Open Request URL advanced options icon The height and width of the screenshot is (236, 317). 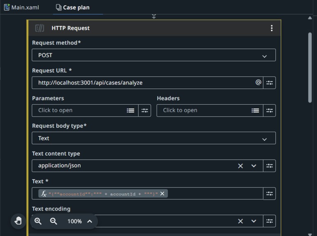point(269,82)
